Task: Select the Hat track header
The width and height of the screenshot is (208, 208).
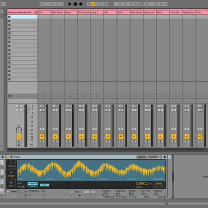Action: (110, 12)
